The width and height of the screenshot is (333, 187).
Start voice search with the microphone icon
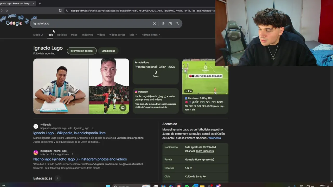pos(163,23)
